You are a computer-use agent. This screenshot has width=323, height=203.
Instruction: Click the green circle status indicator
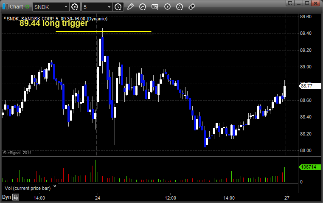28,7
